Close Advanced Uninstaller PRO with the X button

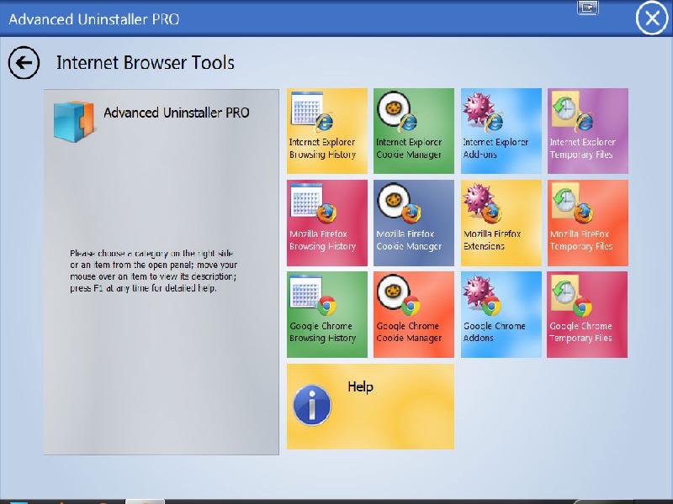coord(652,18)
